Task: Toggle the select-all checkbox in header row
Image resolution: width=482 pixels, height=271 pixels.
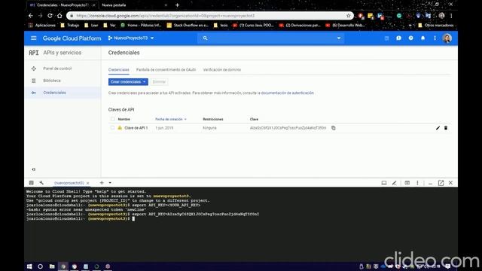Action: pos(112,119)
